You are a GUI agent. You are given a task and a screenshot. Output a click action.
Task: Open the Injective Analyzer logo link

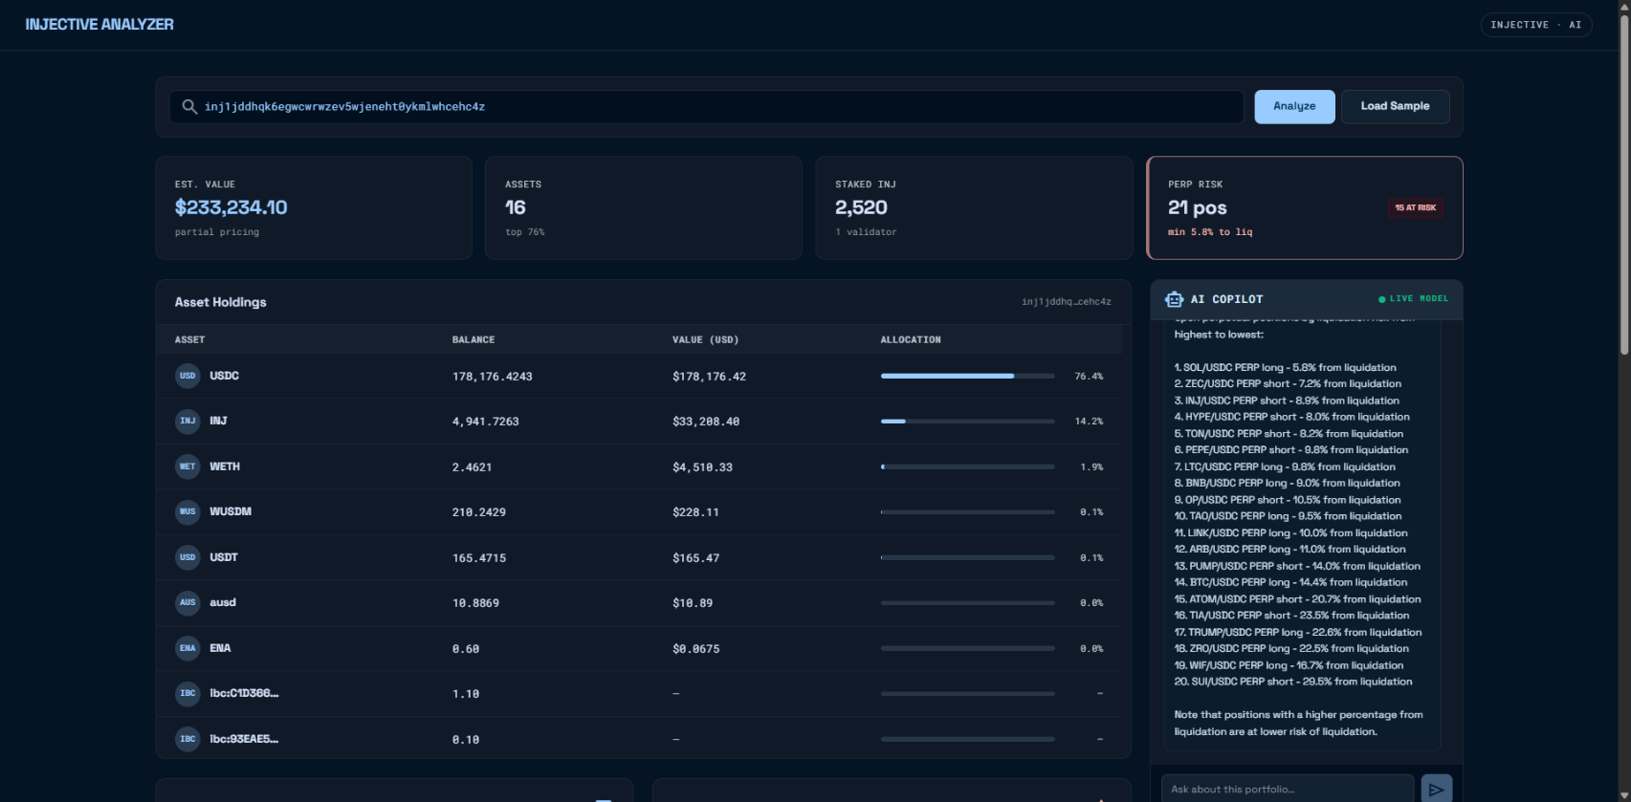[99, 24]
